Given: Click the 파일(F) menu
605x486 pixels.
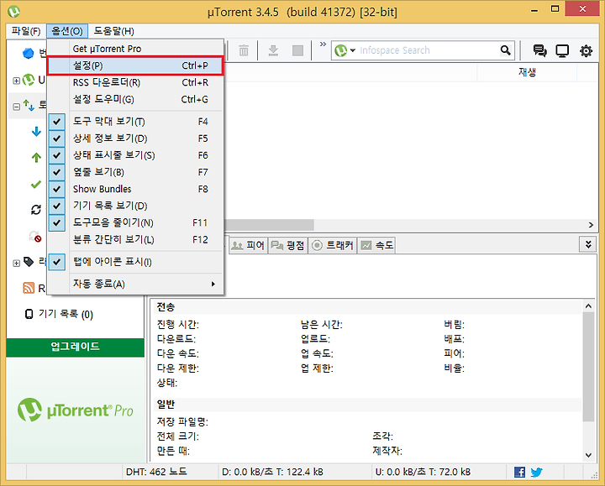Looking at the screenshot, I should click(26, 31).
